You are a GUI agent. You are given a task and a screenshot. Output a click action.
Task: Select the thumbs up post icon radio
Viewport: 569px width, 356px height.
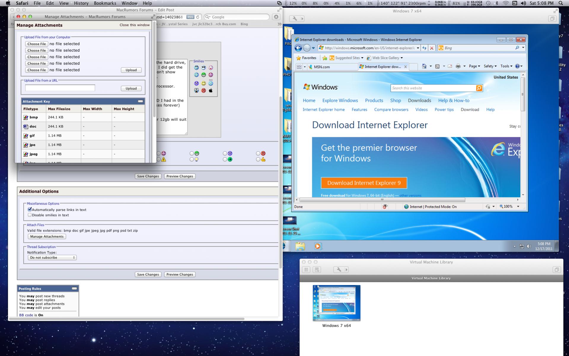(x=258, y=159)
